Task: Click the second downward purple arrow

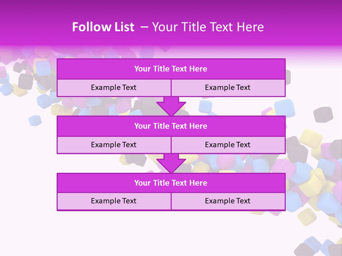Action: pos(171,164)
